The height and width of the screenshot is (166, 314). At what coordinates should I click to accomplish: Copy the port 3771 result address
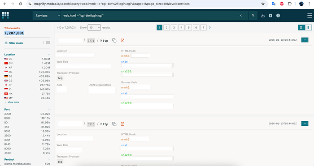114,40
